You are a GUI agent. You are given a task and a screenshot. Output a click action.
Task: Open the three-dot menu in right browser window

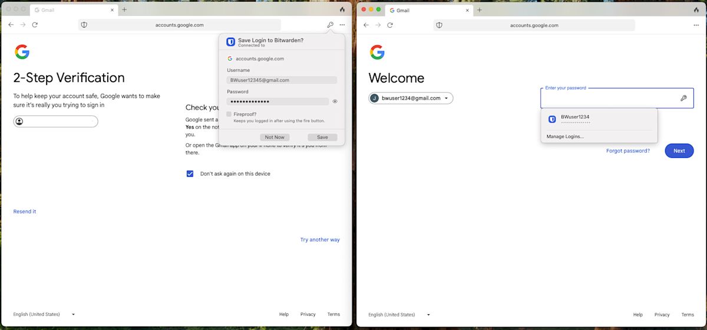(697, 25)
